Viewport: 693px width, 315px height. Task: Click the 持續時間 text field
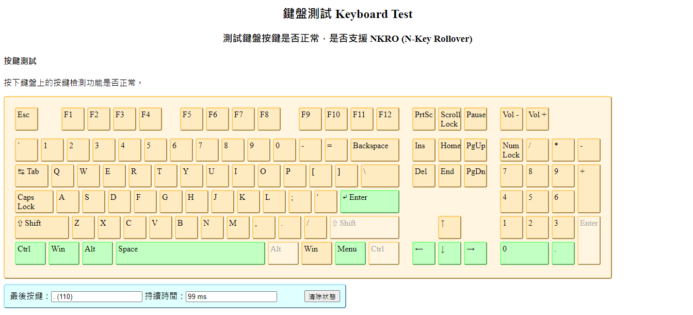tap(231, 296)
